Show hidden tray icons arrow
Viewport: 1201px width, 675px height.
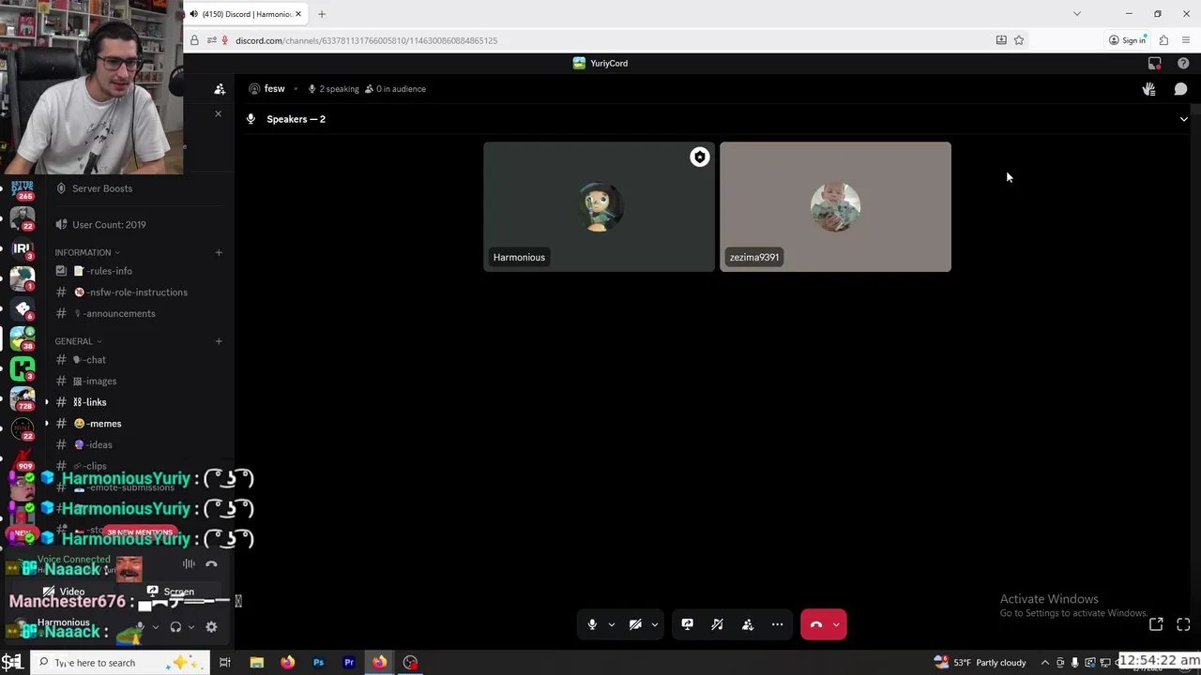pyautogui.click(x=1044, y=663)
